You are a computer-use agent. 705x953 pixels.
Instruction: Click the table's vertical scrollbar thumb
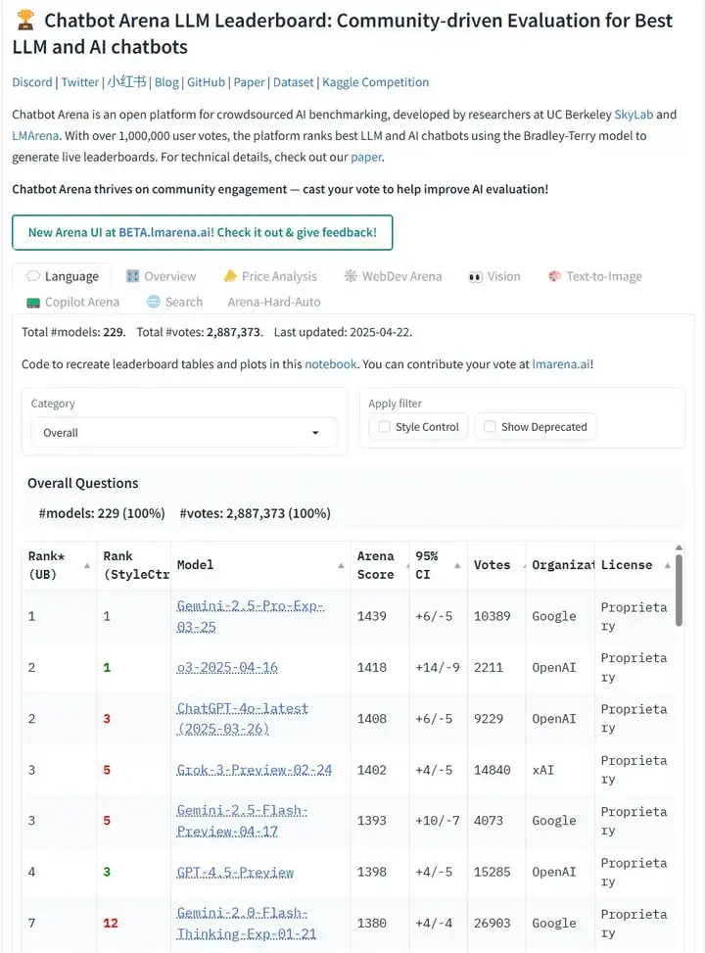pos(679,591)
